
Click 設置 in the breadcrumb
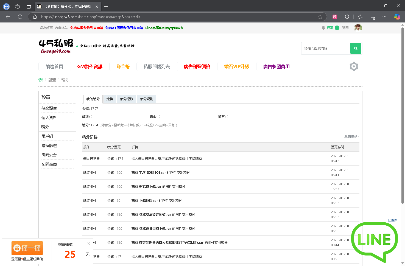52,80
